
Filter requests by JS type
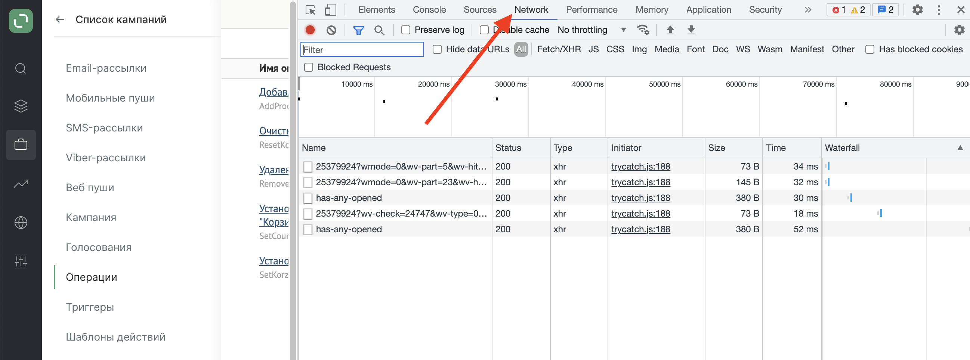pyautogui.click(x=593, y=49)
